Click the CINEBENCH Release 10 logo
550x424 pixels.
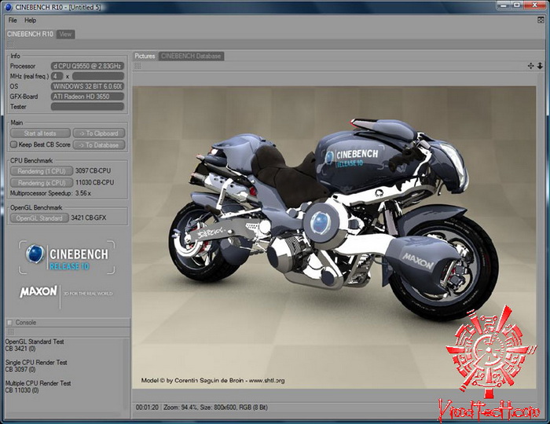[67, 257]
